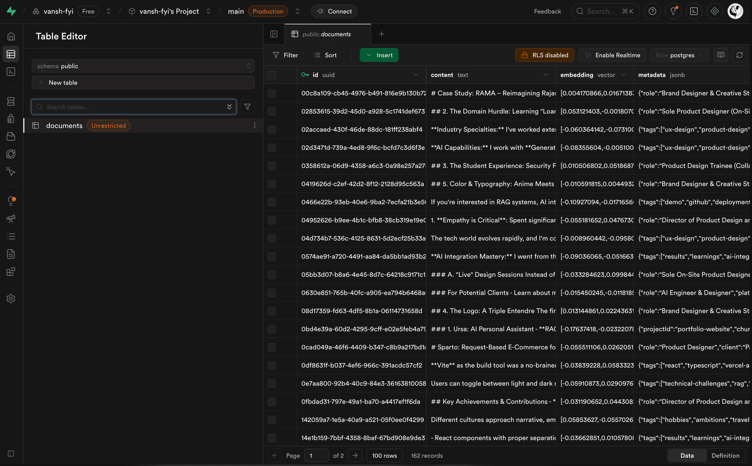
Task: Check the row starting with 00c8a109
Action: pos(272,93)
